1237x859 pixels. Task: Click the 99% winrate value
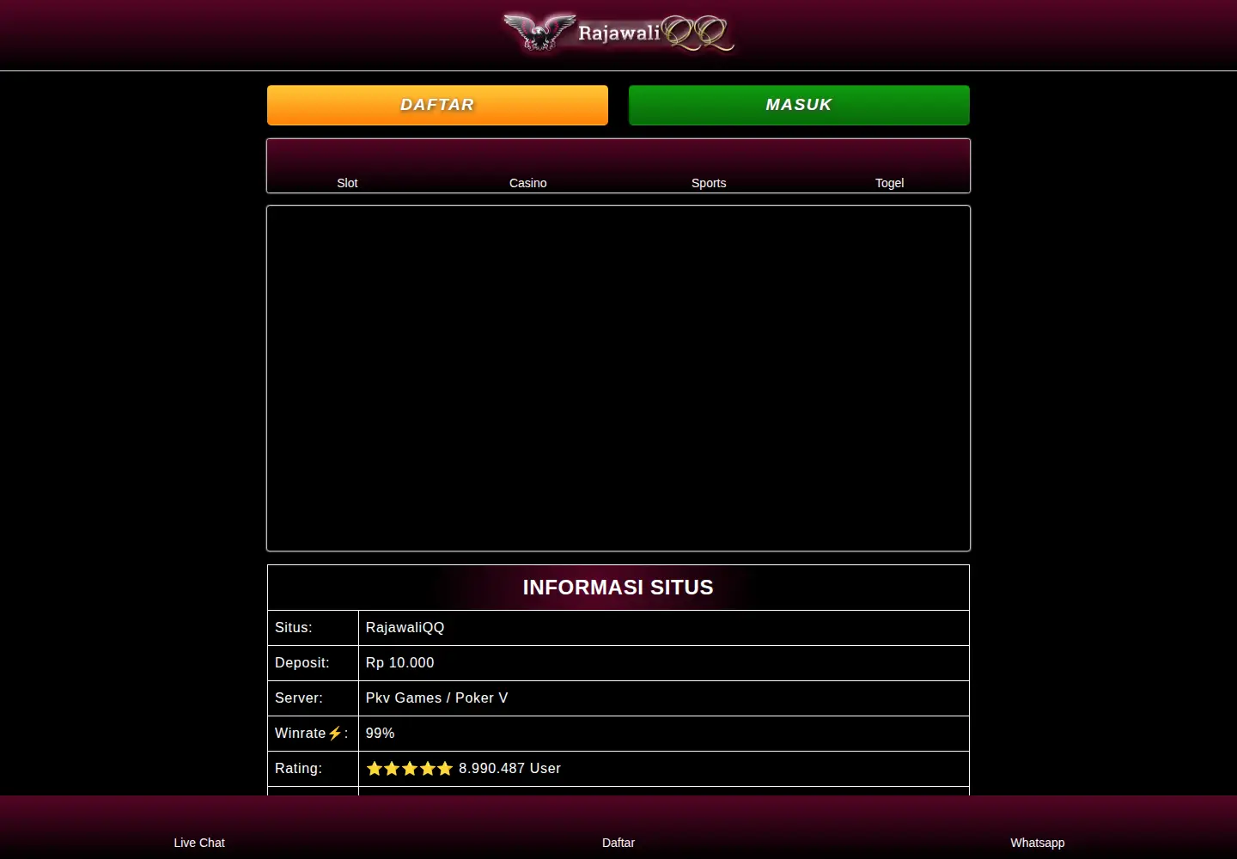point(381,734)
